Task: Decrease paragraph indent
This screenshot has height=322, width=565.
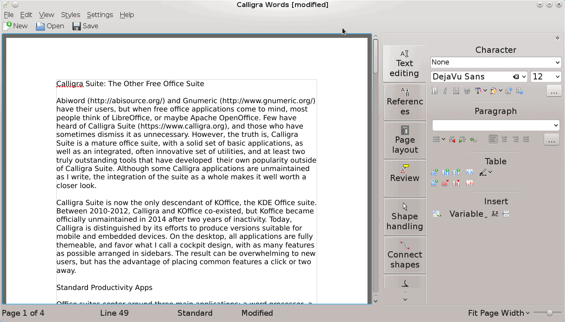Action: [x=452, y=140]
